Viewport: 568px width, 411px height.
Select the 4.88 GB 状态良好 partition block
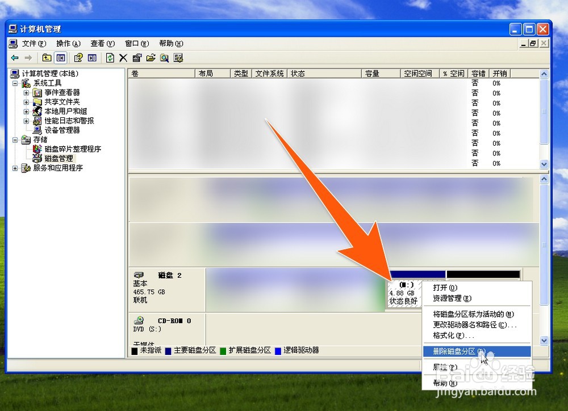pos(404,294)
